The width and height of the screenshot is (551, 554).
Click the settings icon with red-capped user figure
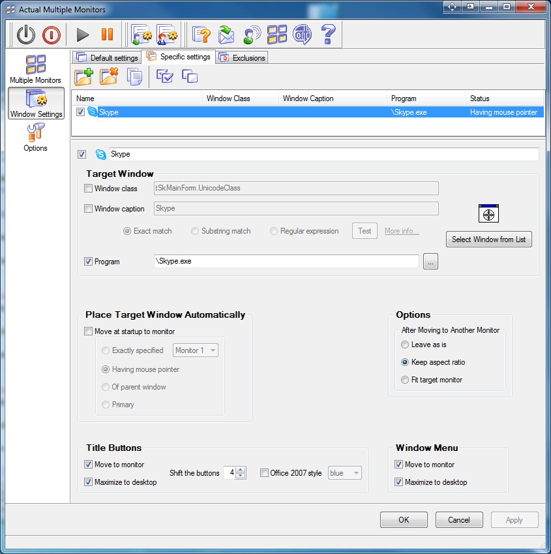pyautogui.click(x=167, y=35)
